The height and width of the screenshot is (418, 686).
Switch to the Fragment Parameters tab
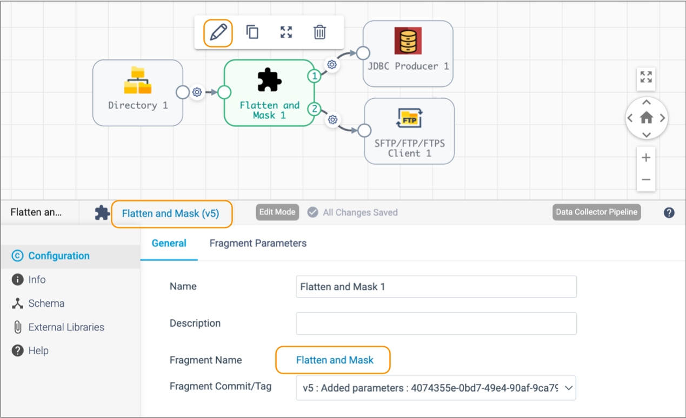point(258,243)
